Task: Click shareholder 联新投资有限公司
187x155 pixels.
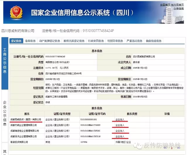Action: coord(19,142)
